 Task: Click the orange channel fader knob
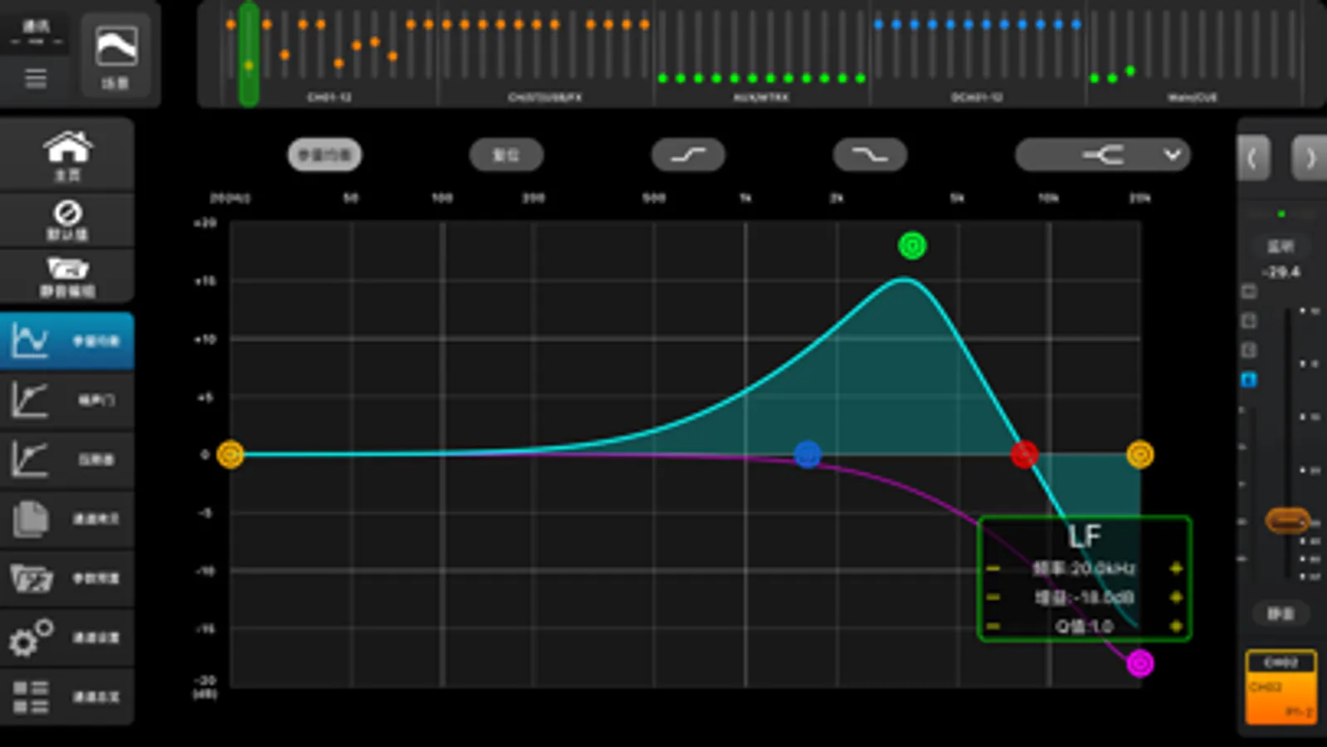(1287, 520)
